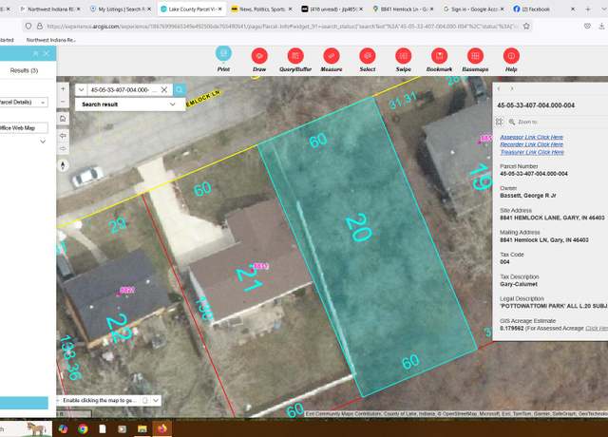The image size is (608, 437).
Task: Run the parcel search magnifier button
Action: 180,90
